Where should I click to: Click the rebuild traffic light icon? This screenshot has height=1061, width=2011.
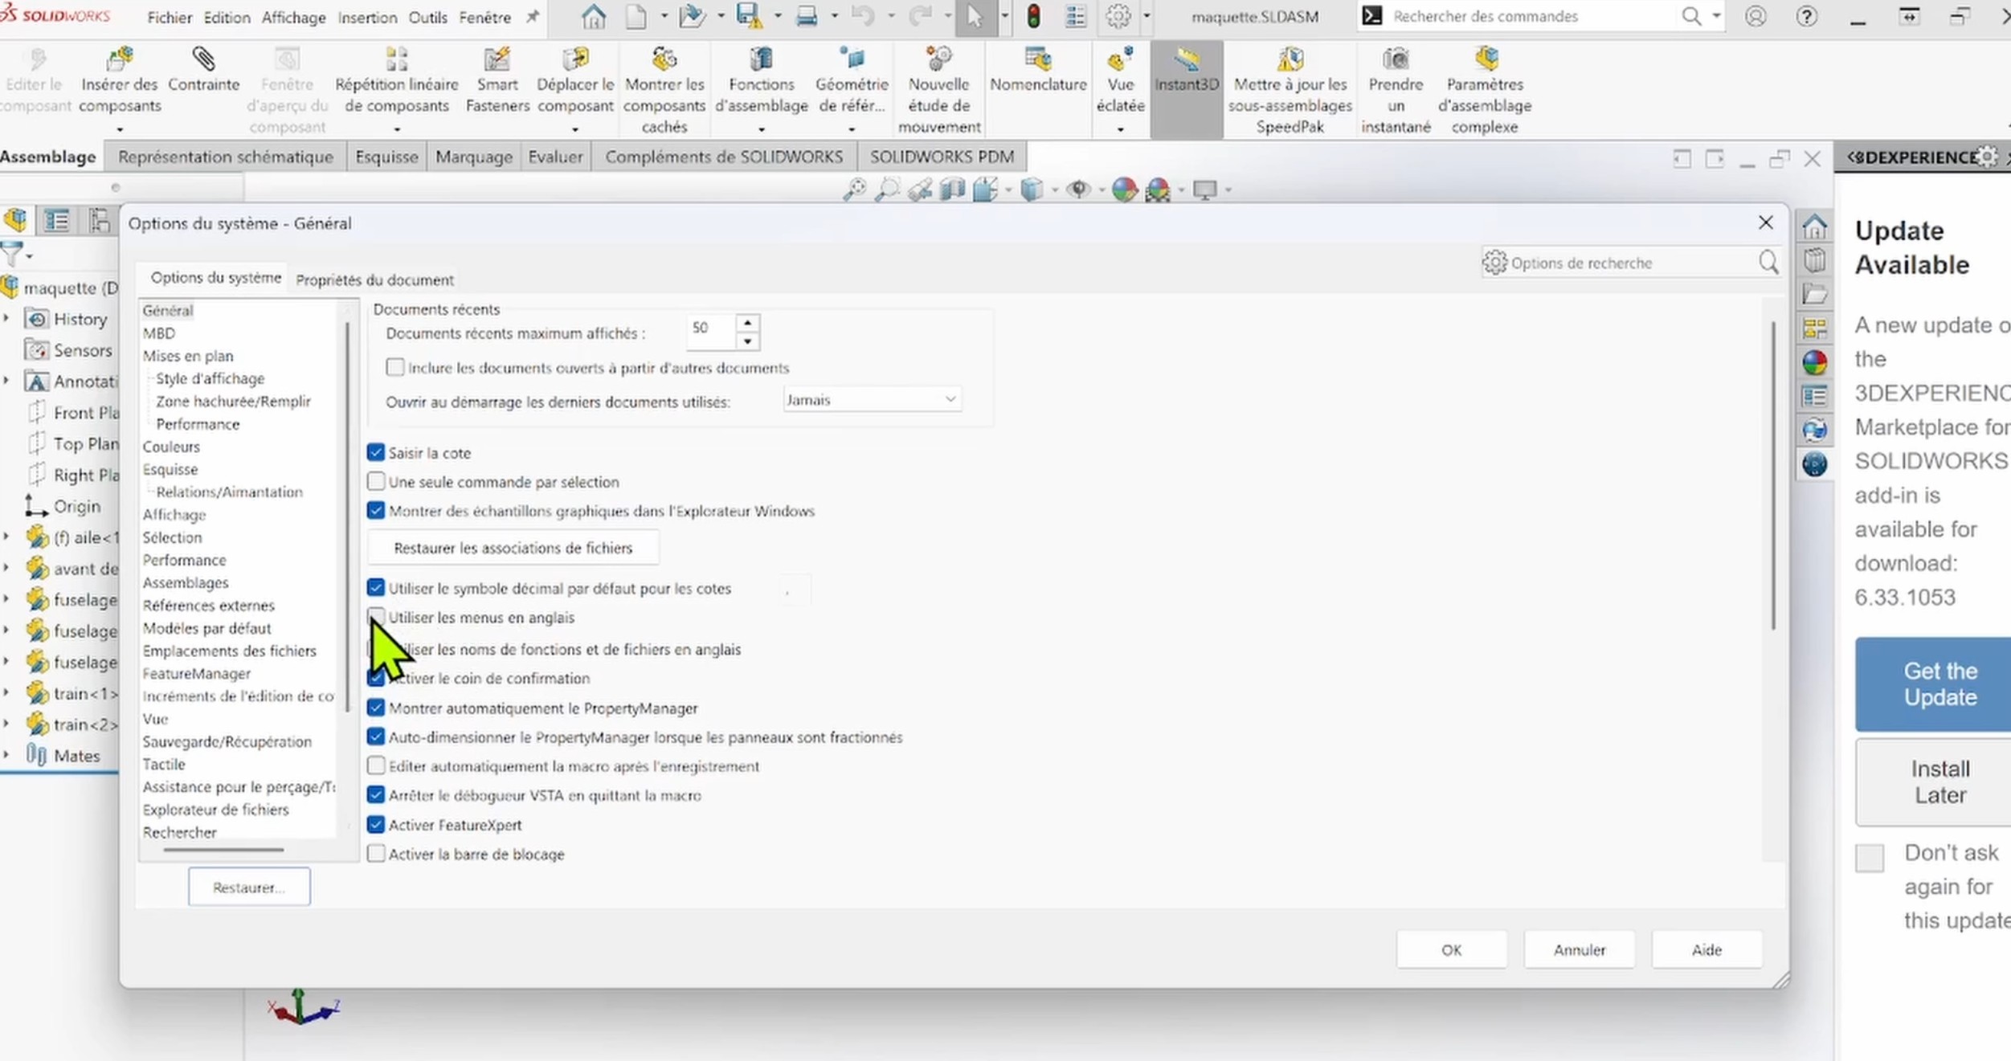[x=1033, y=16]
